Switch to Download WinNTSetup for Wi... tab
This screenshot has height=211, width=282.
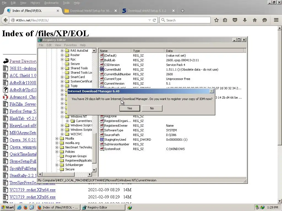click(91, 11)
